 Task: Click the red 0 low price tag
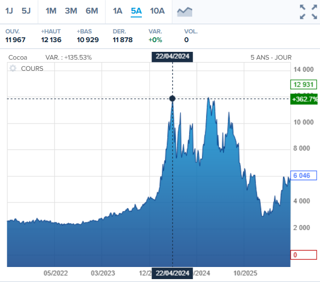[304, 255]
